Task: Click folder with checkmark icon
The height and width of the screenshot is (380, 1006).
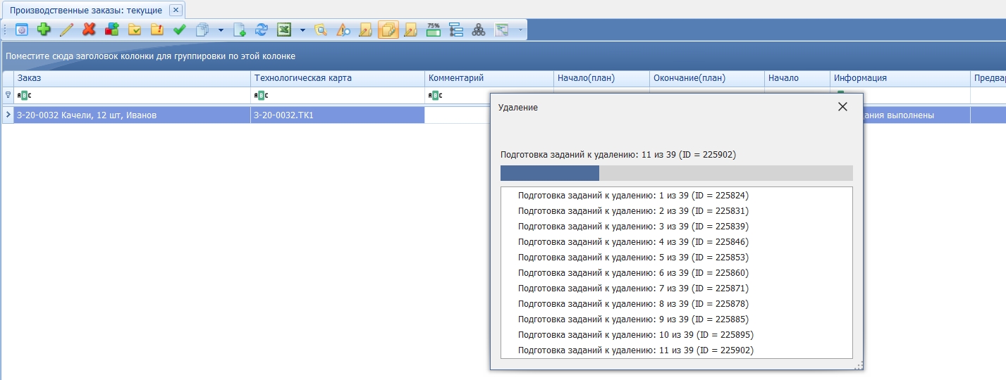Action: coord(134,30)
